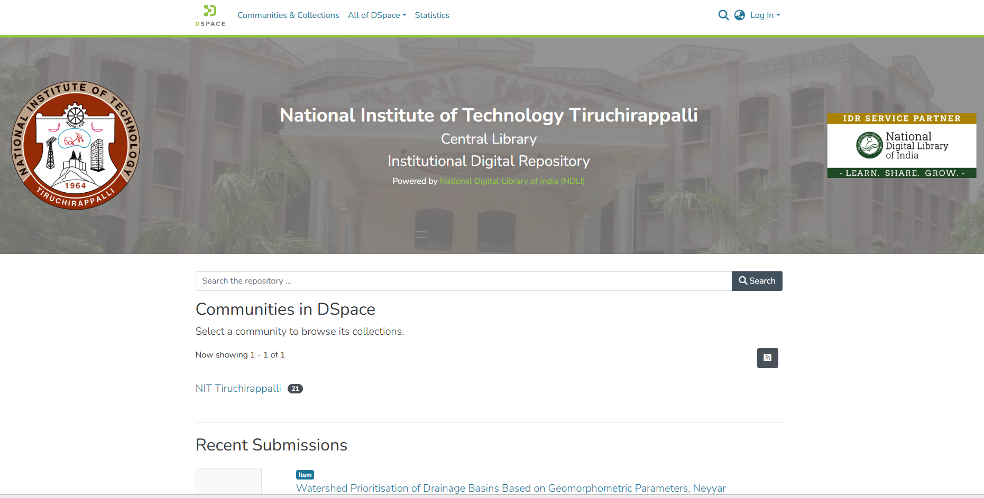Open the NIT Tiruchirappalli community link
This screenshot has width=984, height=498.
(x=238, y=389)
